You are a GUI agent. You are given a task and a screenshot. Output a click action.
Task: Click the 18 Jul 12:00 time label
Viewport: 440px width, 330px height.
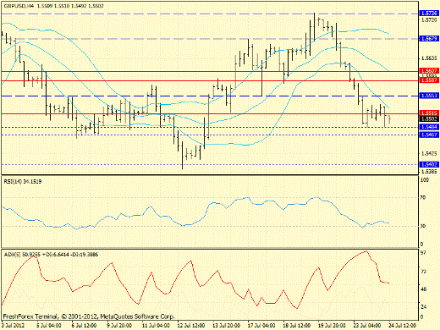point(297,325)
